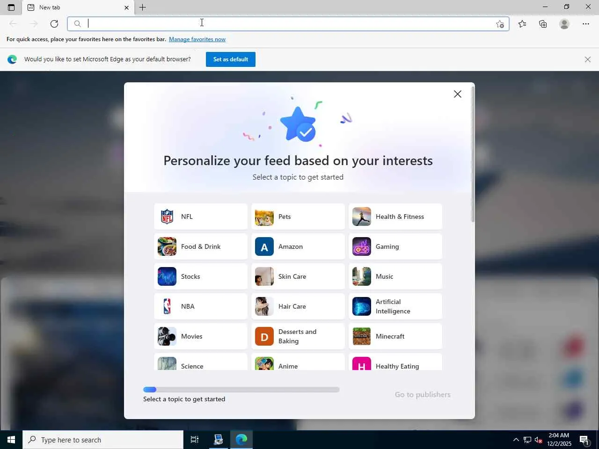The width and height of the screenshot is (599, 449).
Task: Click the taskbar search box
Action: tap(103, 440)
